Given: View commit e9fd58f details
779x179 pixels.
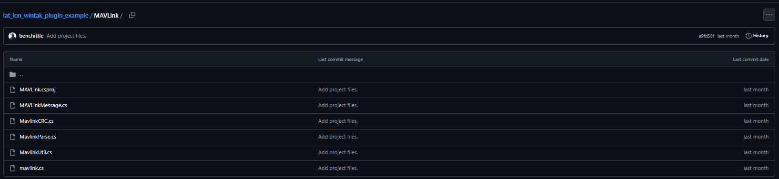Looking at the screenshot, I should pyautogui.click(x=706, y=36).
